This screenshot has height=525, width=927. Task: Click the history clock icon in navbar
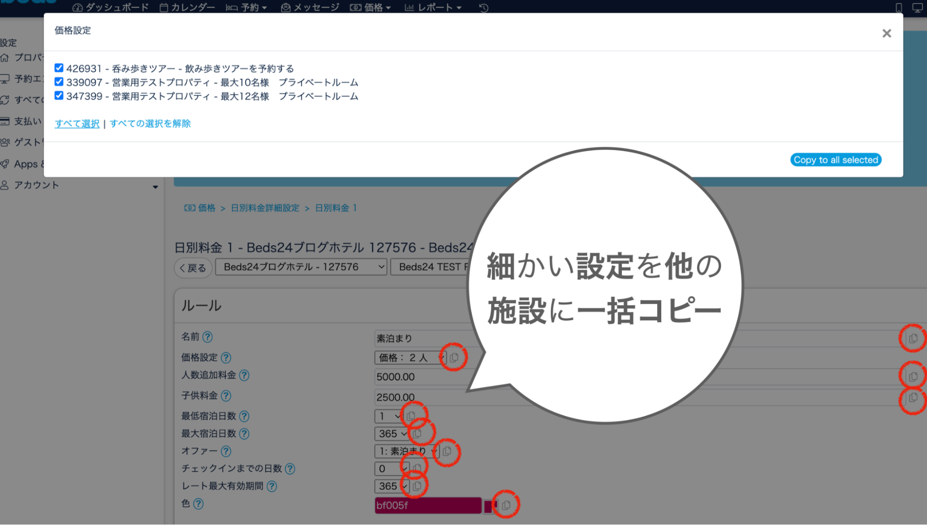click(x=483, y=7)
